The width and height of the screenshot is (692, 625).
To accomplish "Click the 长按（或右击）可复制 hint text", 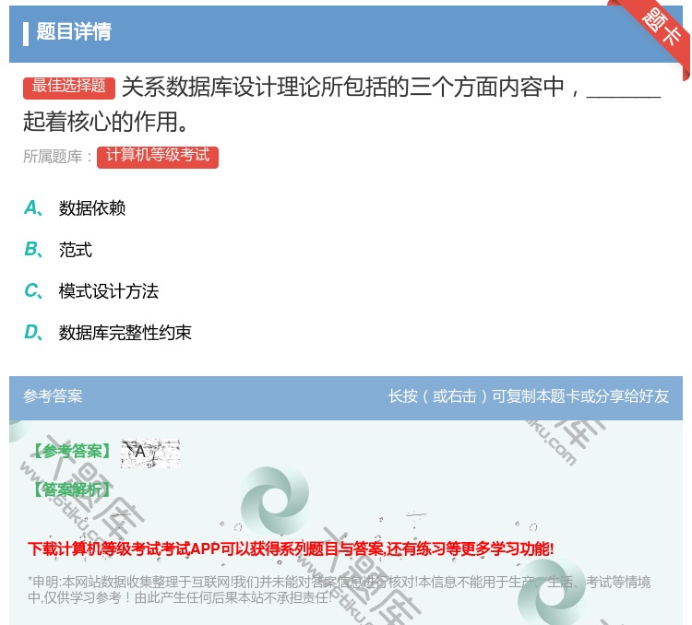I will click(x=529, y=396).
